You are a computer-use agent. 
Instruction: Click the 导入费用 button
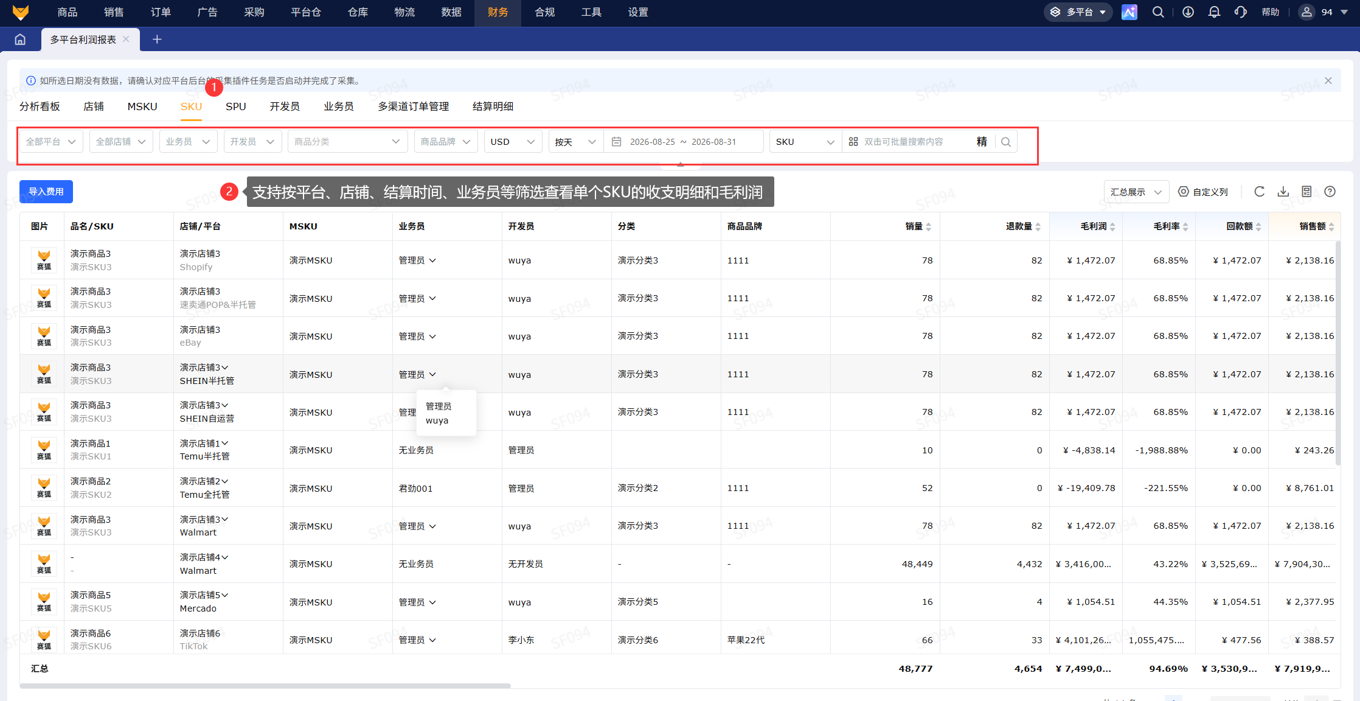[x=46, y=192]
